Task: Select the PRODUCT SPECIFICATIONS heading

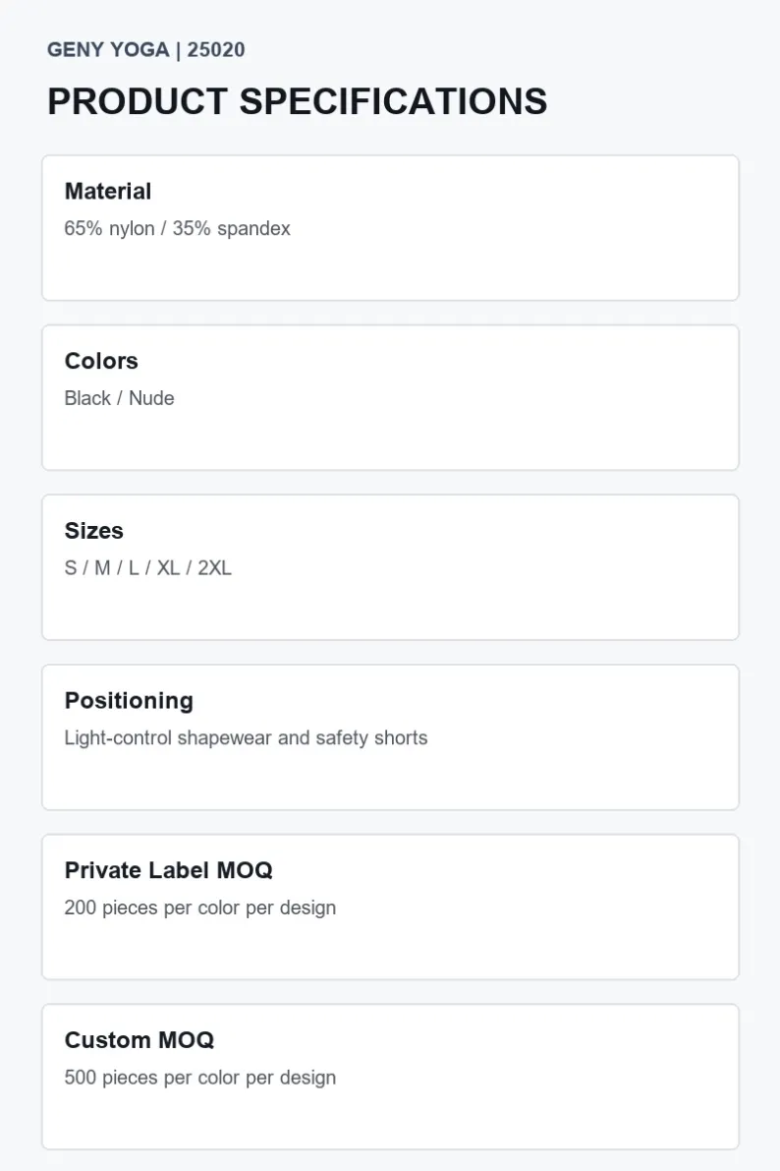Action: point(297,101)
